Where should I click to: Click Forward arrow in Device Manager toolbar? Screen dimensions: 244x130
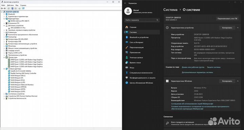click(5, 8)
